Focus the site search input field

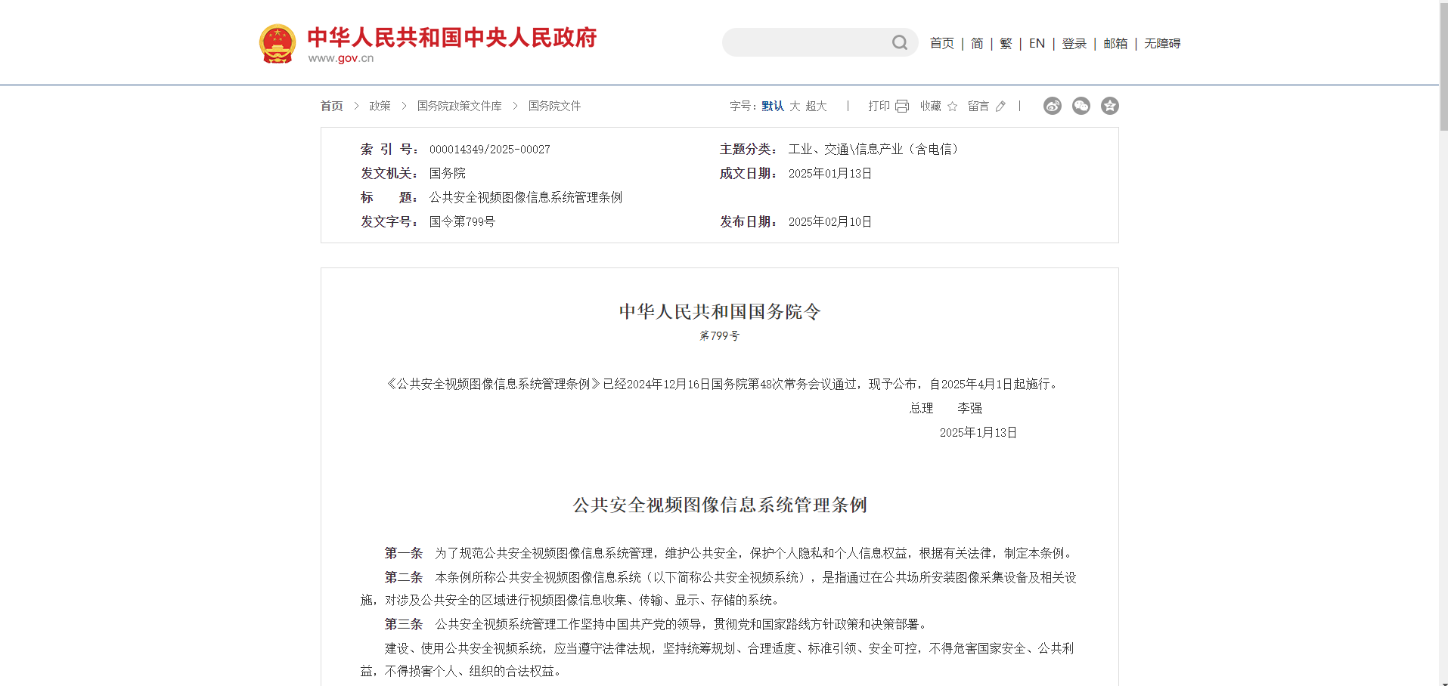click(807, 42)
